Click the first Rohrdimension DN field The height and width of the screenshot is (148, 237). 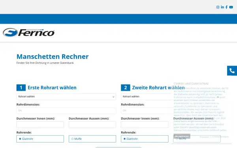tap(66, 111)
